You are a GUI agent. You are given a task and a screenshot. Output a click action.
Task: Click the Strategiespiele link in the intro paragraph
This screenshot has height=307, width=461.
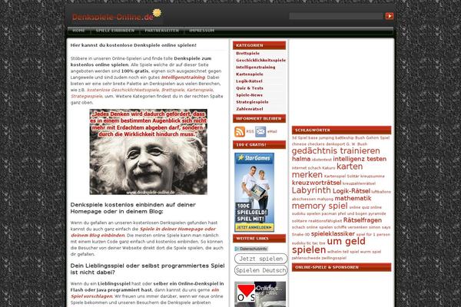(86, 96)
